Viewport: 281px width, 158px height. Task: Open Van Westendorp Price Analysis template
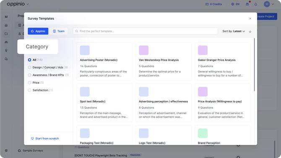click(164, 61)
